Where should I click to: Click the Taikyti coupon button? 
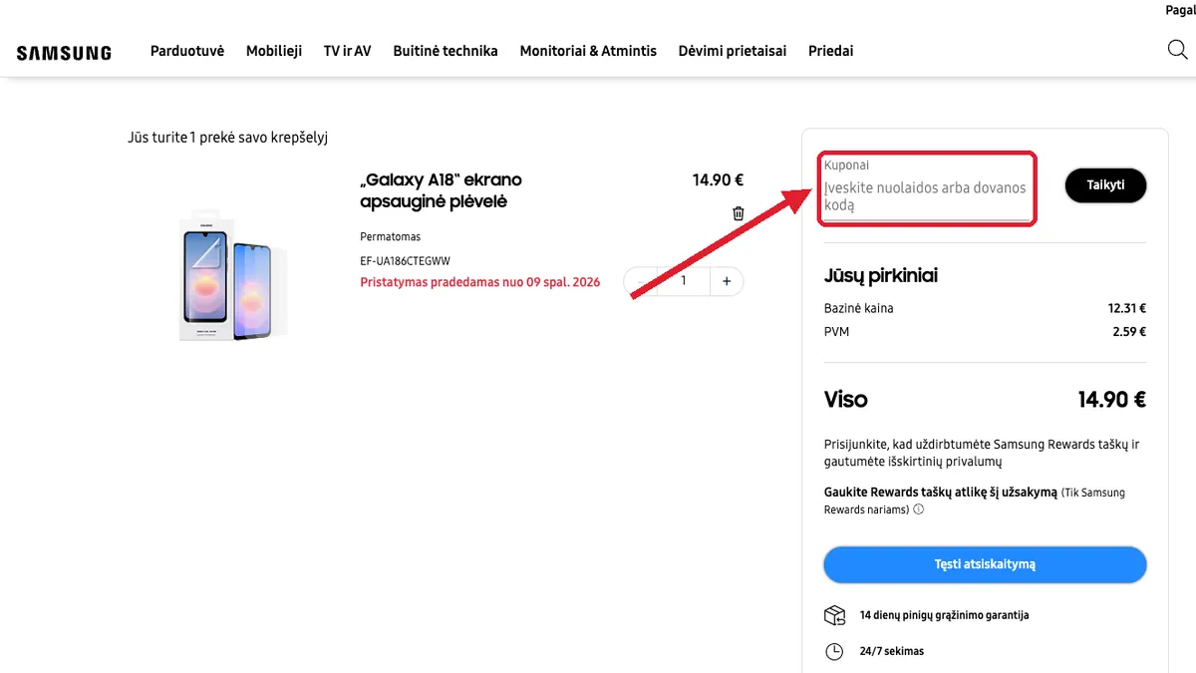[x=1106, y=185]
